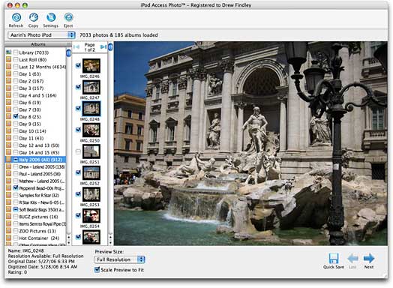This screenshot has height=288, width=393.
Task: Click the albums list scroll down arrow
Action: (x=69, y=243)
